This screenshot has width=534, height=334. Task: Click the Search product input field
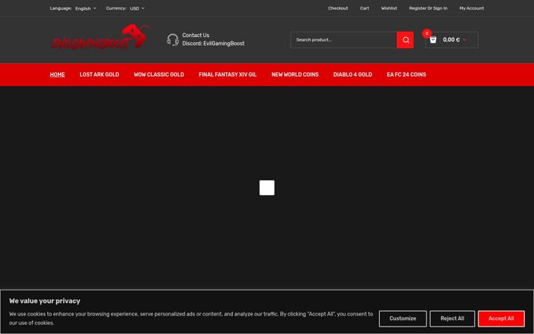[x=343, y=40]
